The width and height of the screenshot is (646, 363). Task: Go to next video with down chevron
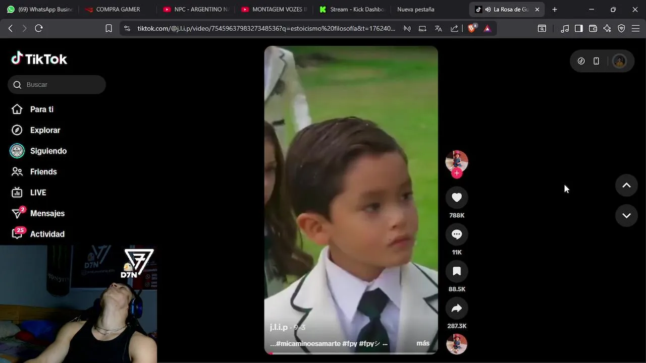(626, 216)
